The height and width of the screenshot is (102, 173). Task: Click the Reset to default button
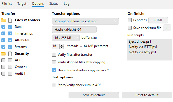[147, 95]
